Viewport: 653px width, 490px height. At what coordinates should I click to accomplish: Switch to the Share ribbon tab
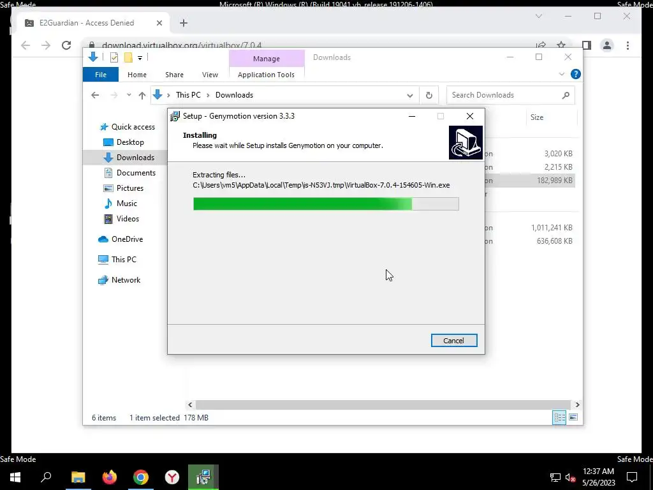[174, 75]
